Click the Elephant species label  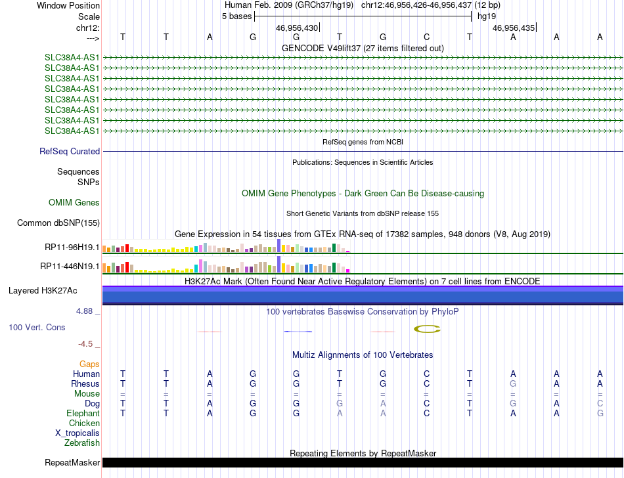[83, 414]
